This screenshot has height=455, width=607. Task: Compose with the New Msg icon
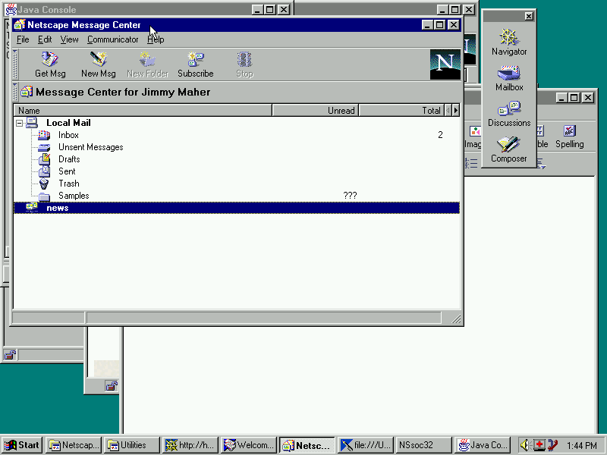[x=99, y=60]
